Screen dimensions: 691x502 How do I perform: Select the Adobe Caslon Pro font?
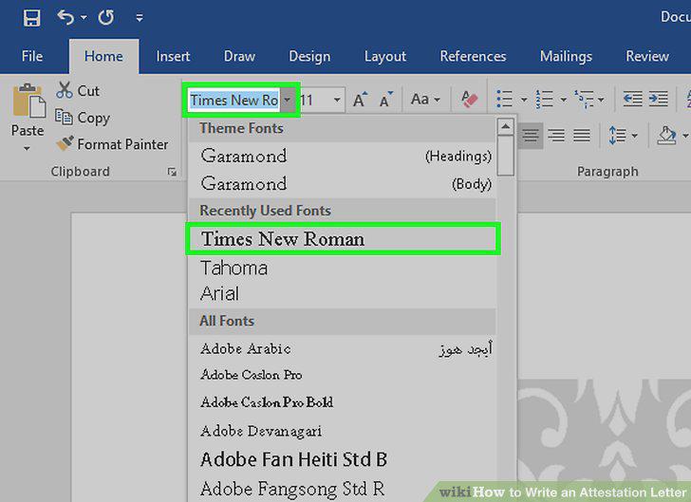click(342, 375)
